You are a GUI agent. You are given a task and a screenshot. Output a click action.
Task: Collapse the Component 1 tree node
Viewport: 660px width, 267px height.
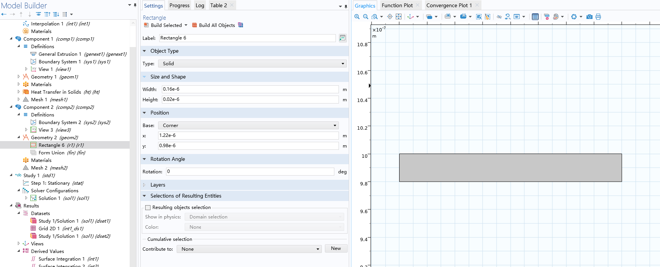click(x=11, y=39)
